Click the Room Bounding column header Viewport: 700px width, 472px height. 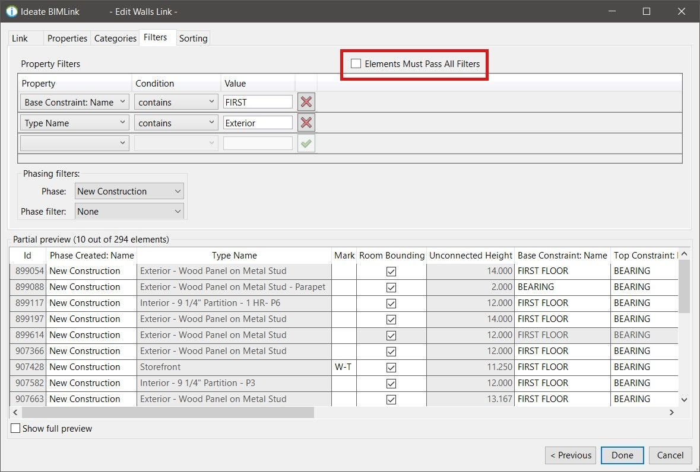point(391,256)
